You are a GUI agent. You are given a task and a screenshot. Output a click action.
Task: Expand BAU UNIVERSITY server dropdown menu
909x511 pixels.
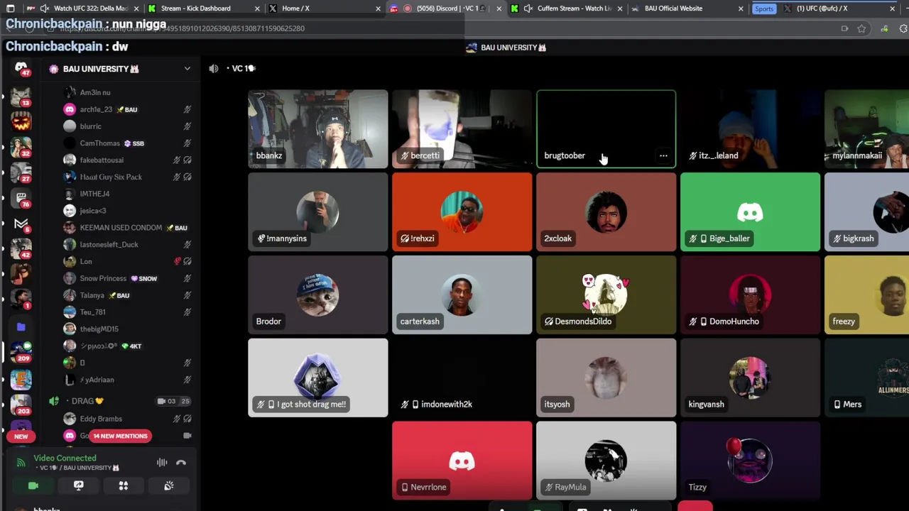click(187, 69)
